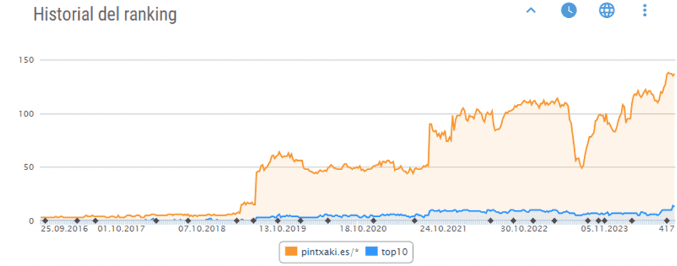Select the last diamond marker above 417 label
Screen dimensions: 677x266
tap(666, 220)
